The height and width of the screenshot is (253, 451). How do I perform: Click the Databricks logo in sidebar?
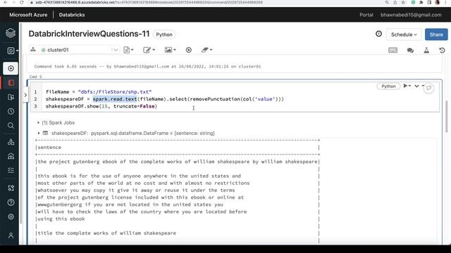click(11, 33)
